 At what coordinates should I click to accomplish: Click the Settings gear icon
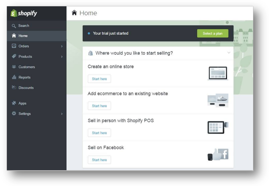14,113
